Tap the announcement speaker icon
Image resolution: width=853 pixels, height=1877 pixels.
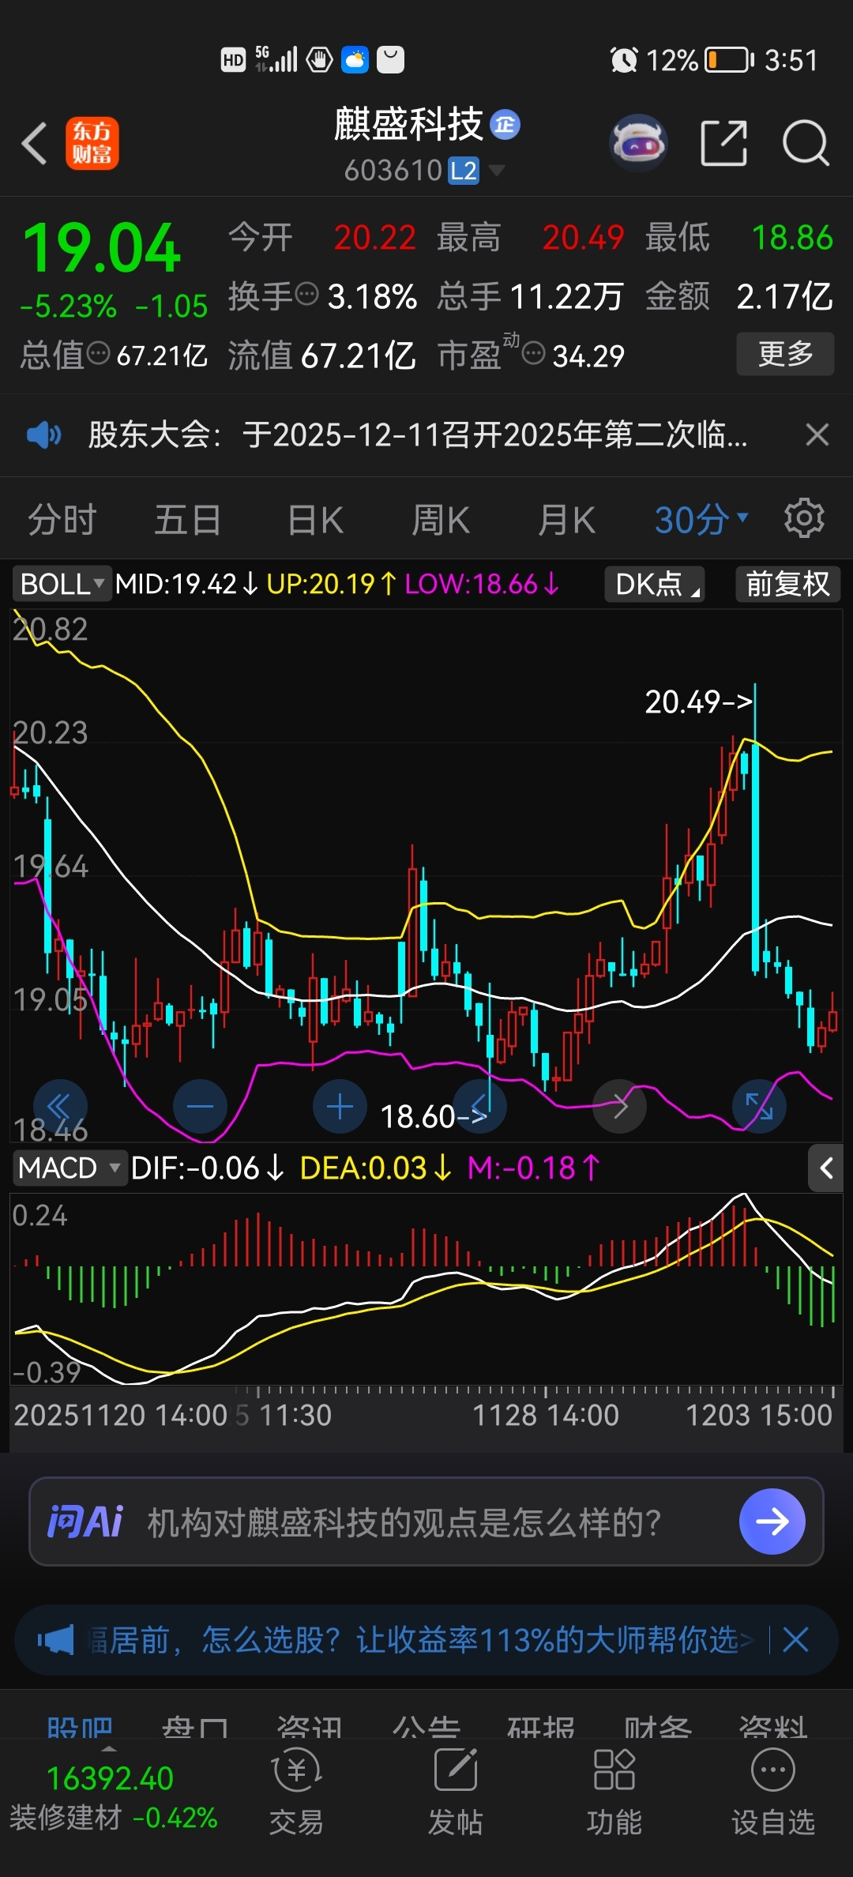coord(43,434)
